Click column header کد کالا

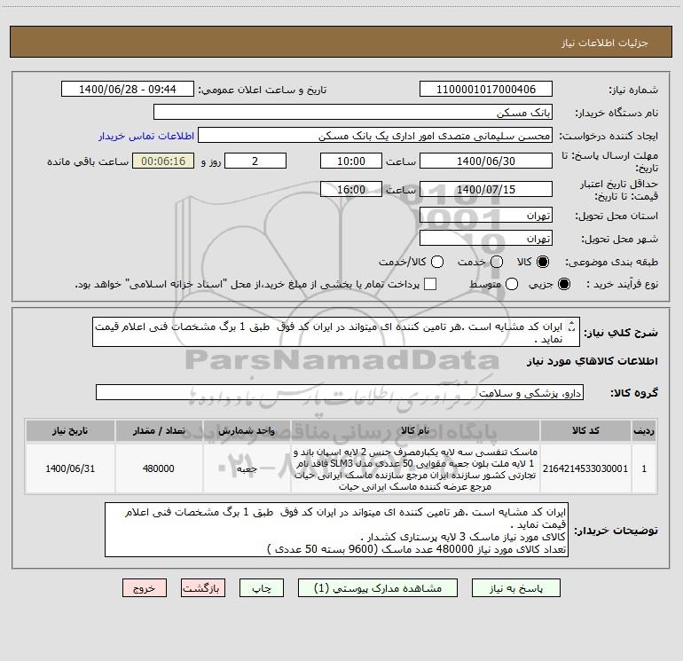click(x=585, y=430)
